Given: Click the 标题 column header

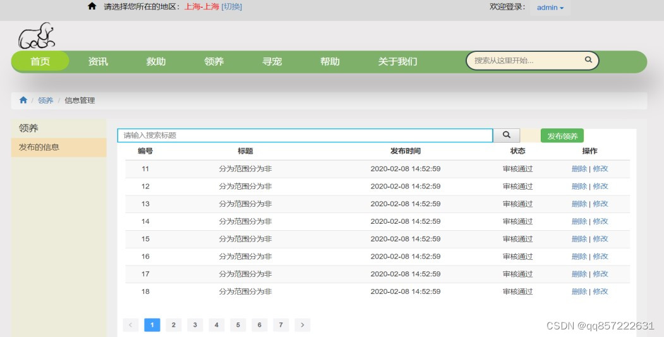Looking at the screenshot, I should [x=245, y=151].
